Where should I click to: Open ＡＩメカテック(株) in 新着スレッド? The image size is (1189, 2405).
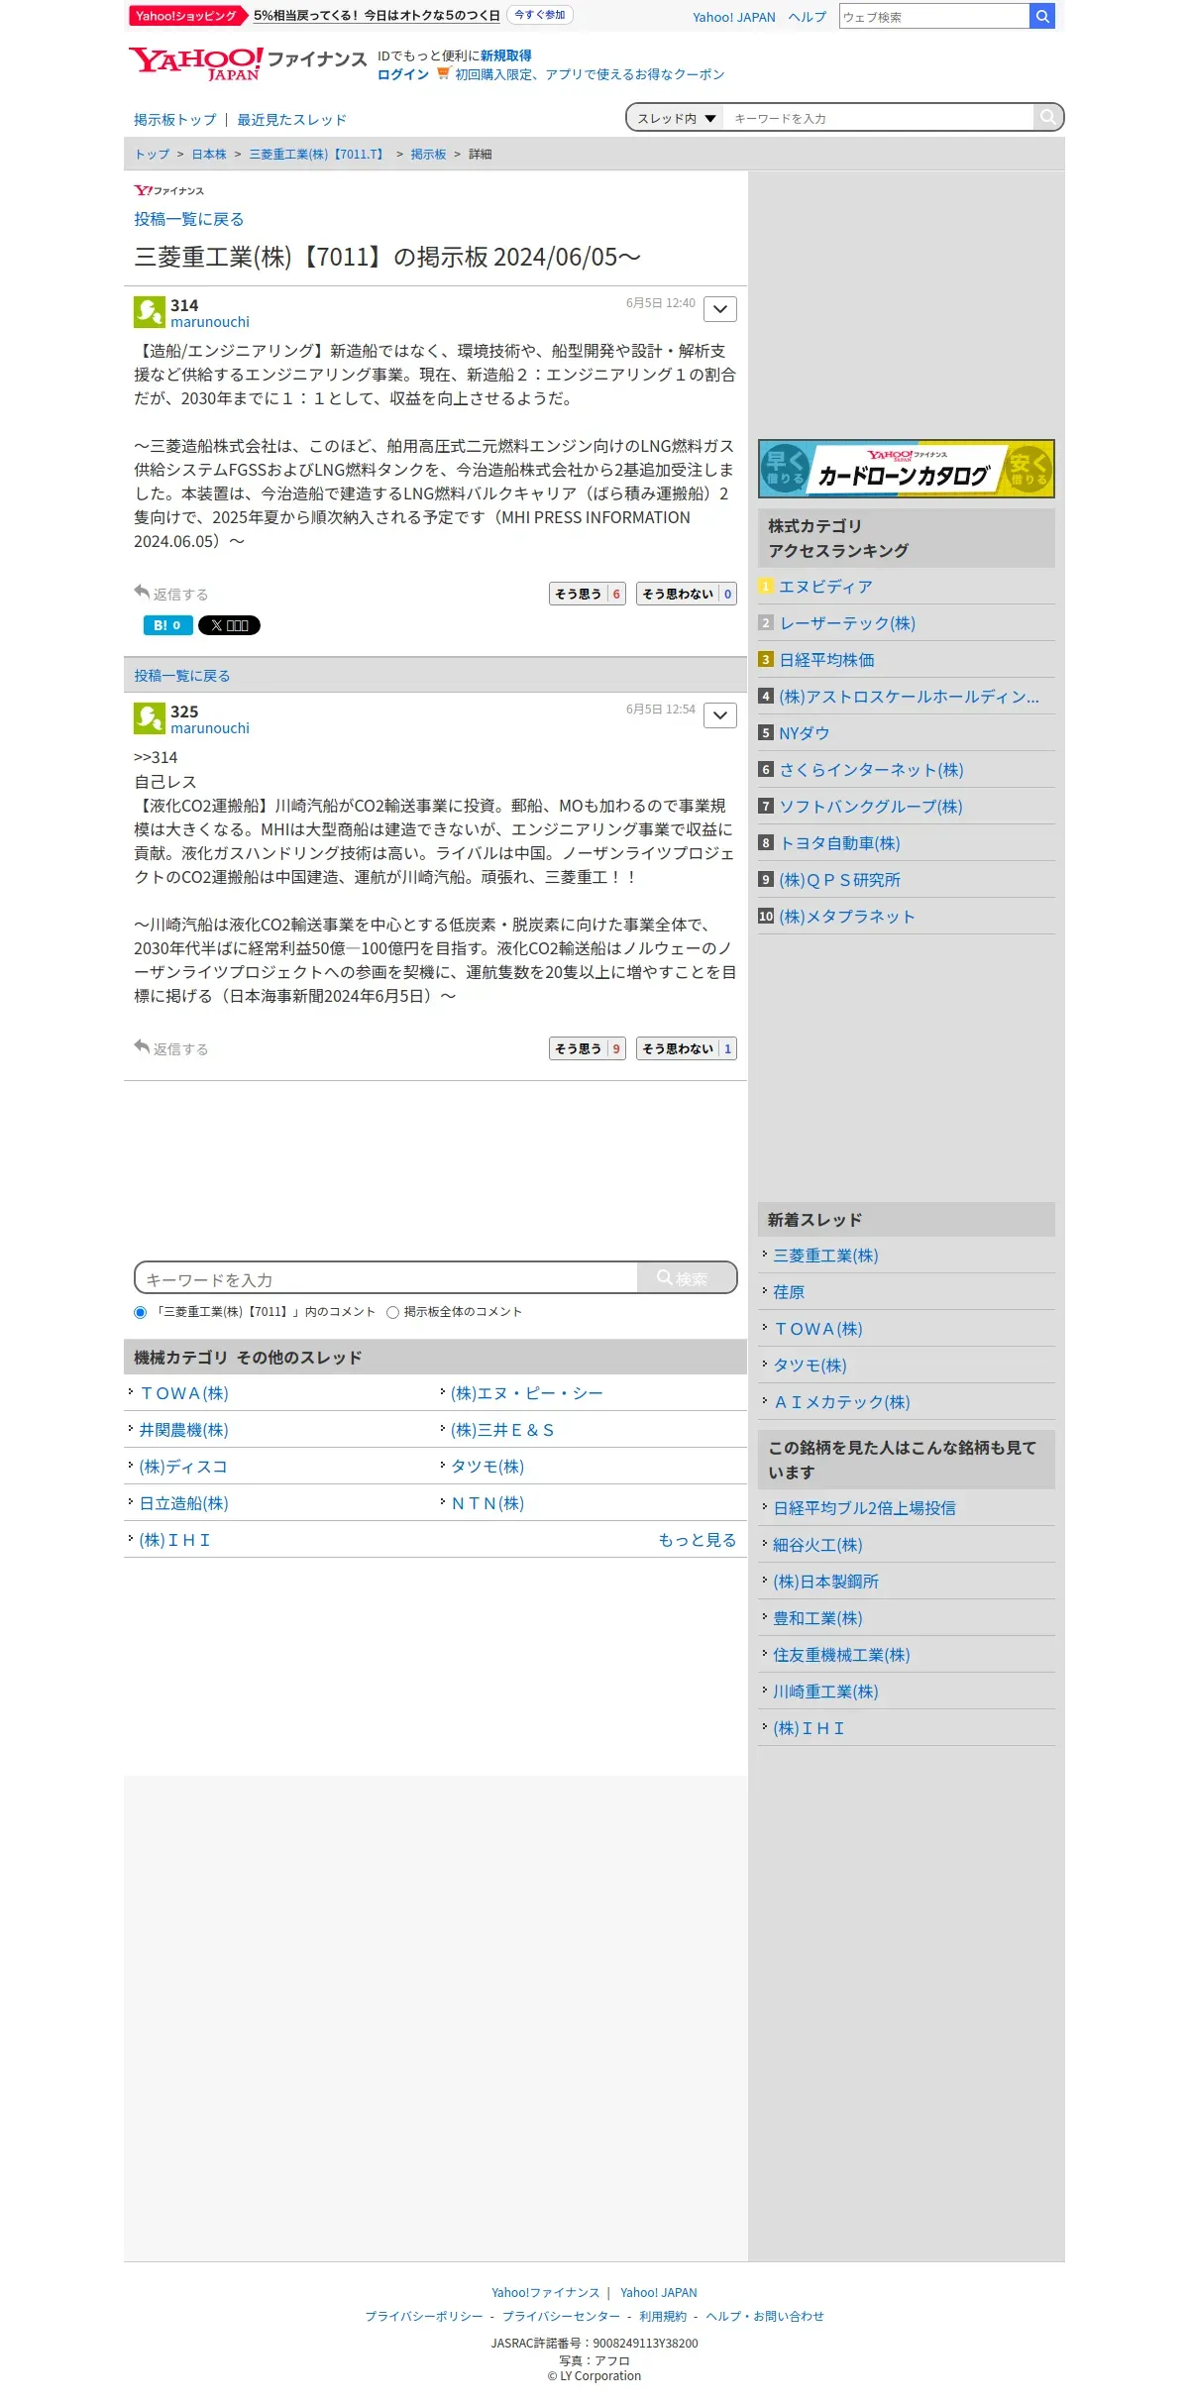[841, 1402]
